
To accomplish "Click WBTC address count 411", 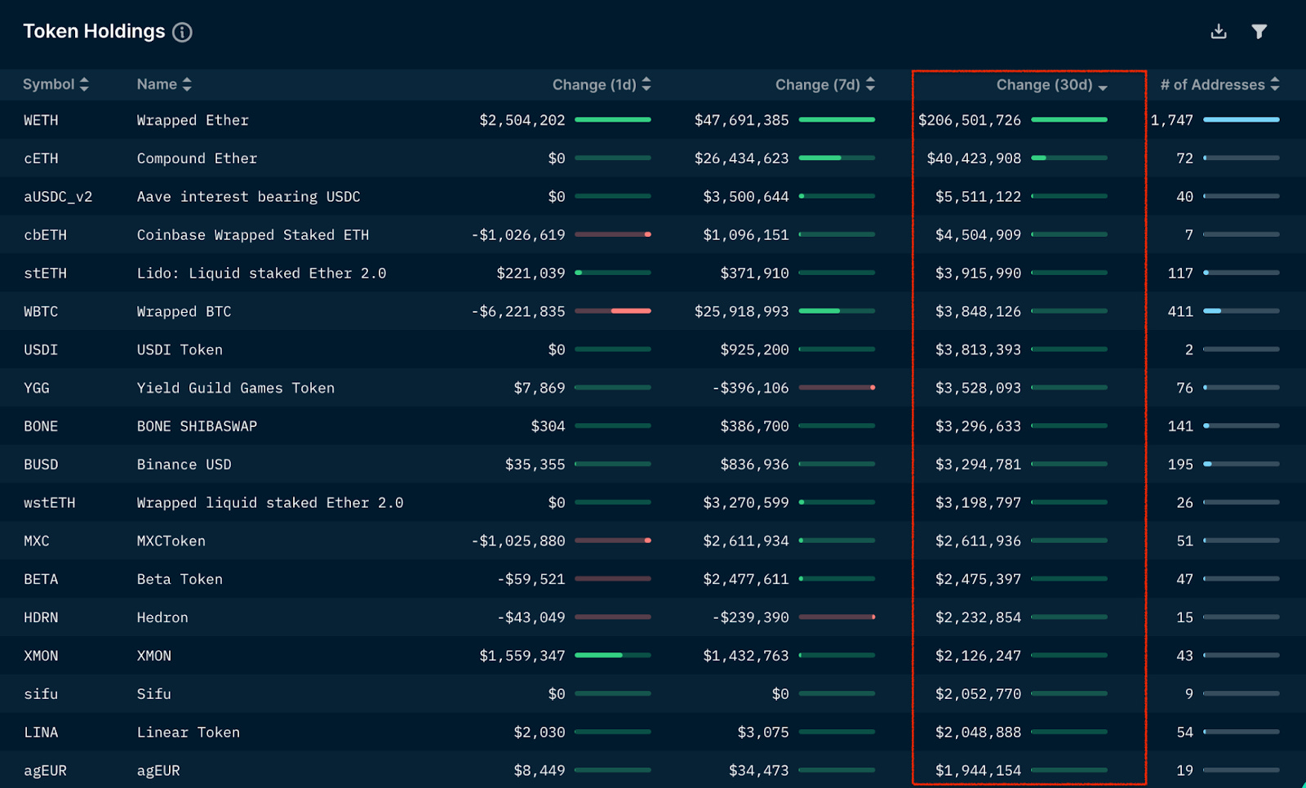I will pyautogui.click(x=1180, y=311).
